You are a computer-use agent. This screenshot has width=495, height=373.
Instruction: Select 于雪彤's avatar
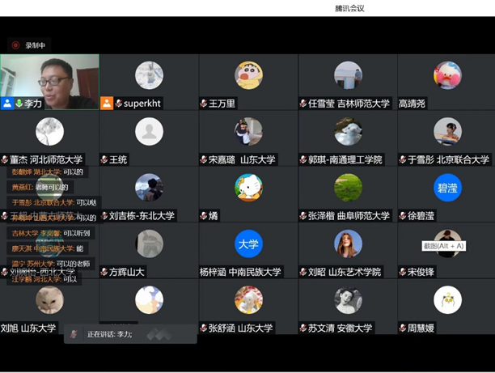tap(447, 131)
